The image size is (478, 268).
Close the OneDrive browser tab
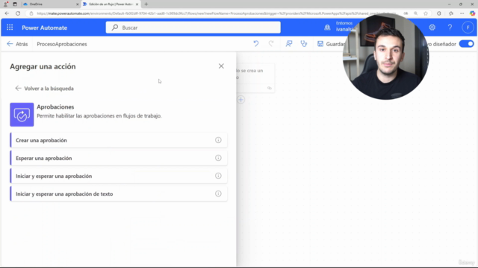[77, 4]
